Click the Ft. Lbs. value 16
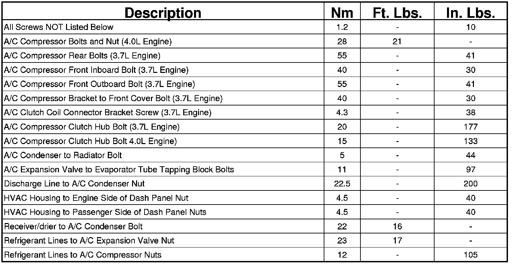 pos(397,226)
